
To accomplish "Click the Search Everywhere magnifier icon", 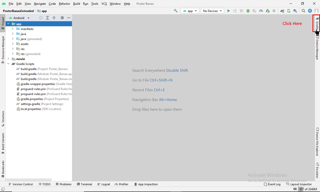I will (x=303, y=11).
